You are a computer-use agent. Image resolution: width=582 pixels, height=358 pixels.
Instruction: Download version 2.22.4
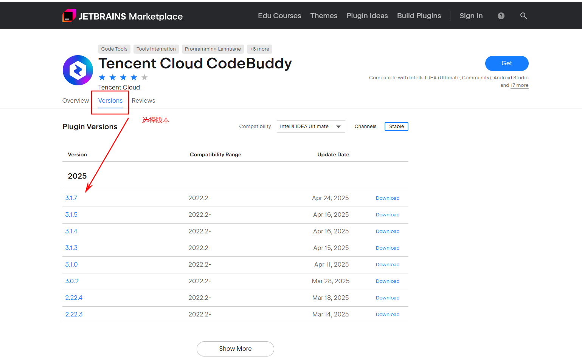point(388,298)
